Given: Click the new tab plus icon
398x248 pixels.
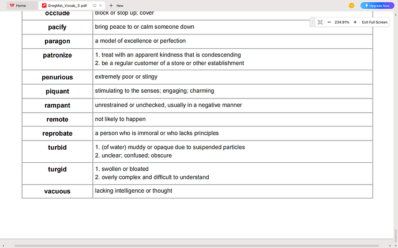Looking at the screenshot, I should click(x=111, y=5).
